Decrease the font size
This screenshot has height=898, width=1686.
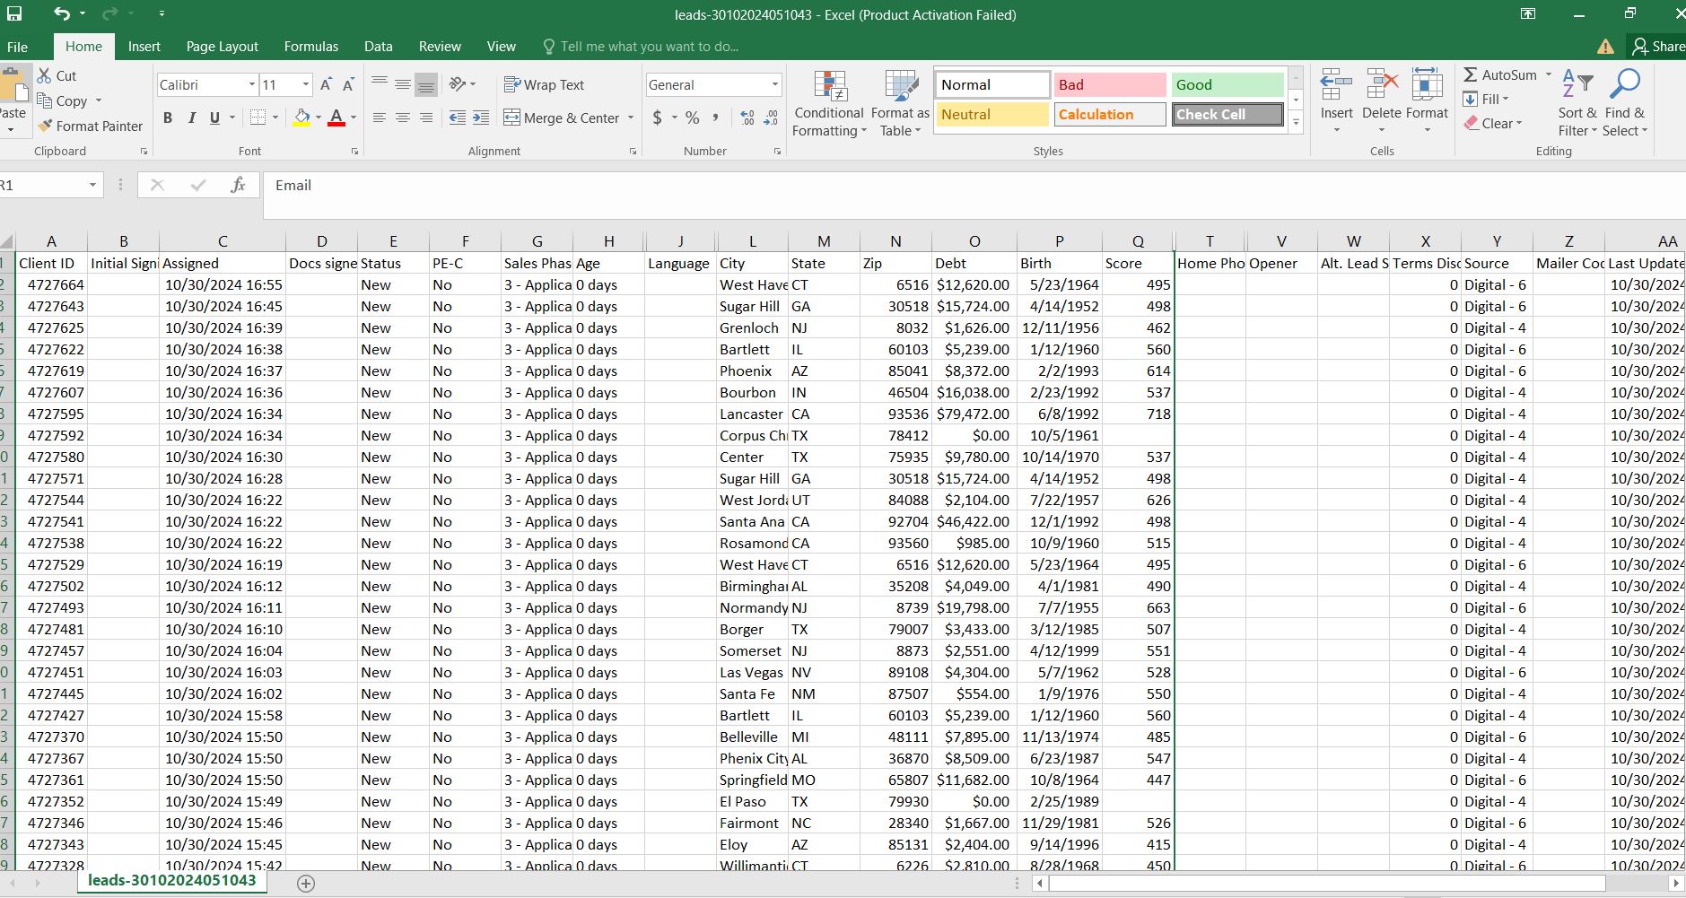[348, 84]
